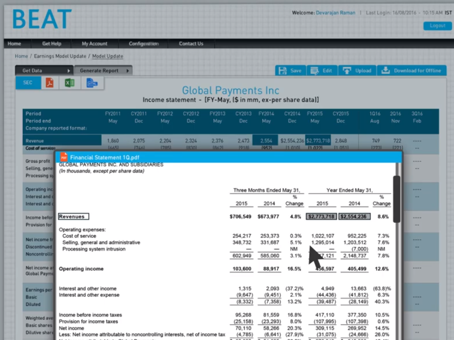This screenshot has height=340, width=454.
Task: Click the Edit button
Action: click(x=322, y=71)
